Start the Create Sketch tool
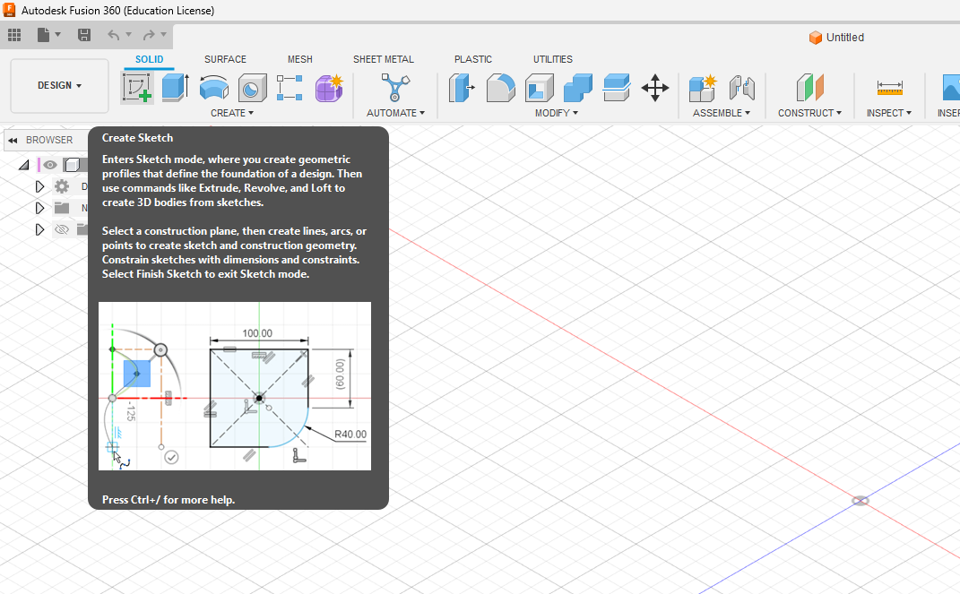 (x=137, y=88)
